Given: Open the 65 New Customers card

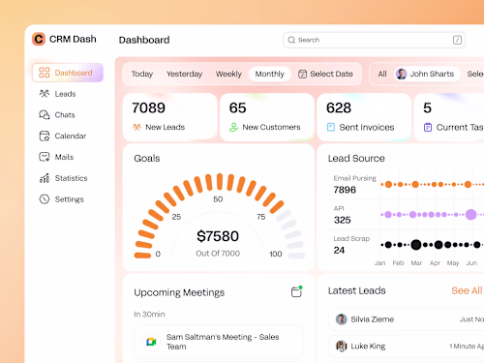Looking at the screenshot, I should 267,117.
